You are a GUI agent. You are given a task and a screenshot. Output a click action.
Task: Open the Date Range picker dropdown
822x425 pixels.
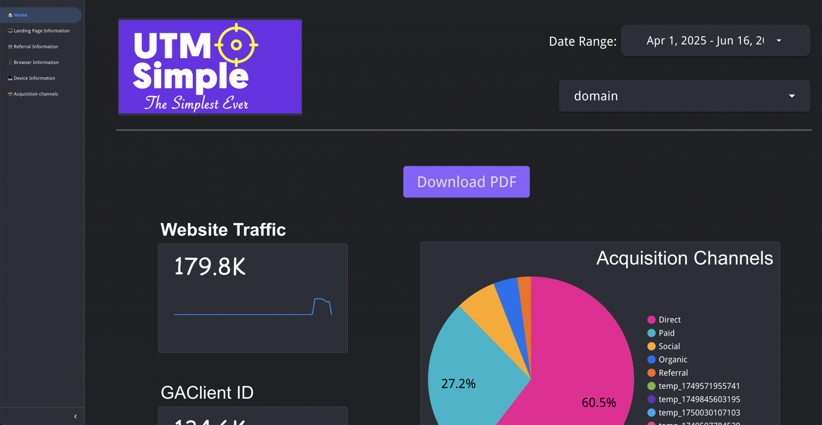(x=715, y=41)
